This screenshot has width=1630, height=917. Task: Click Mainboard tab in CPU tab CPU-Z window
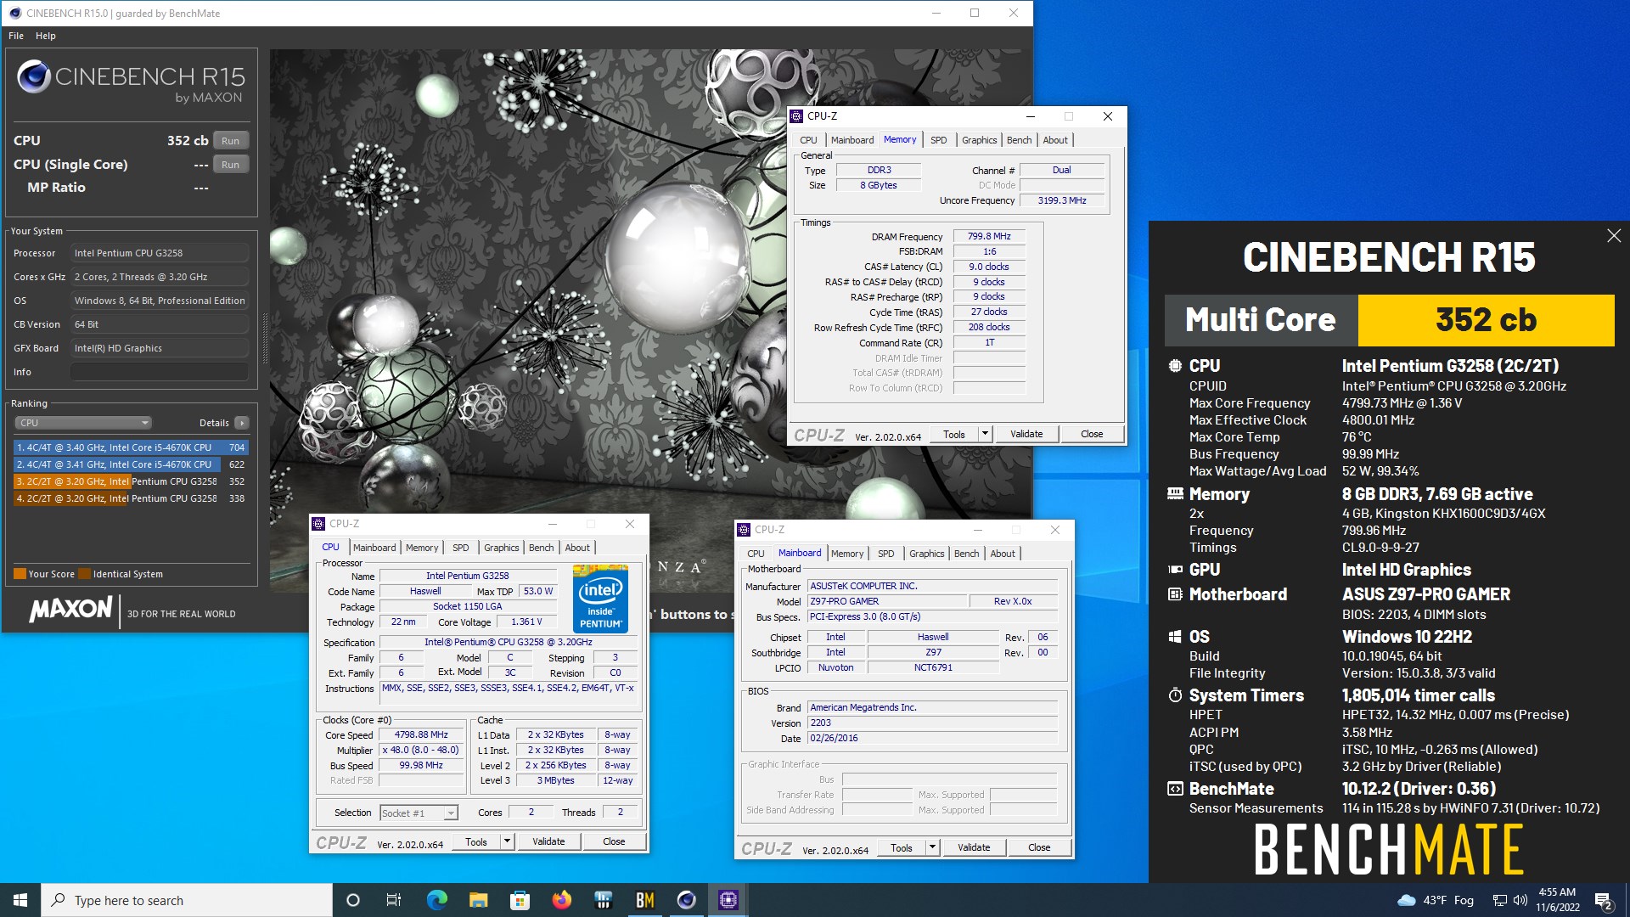(374, 548)
